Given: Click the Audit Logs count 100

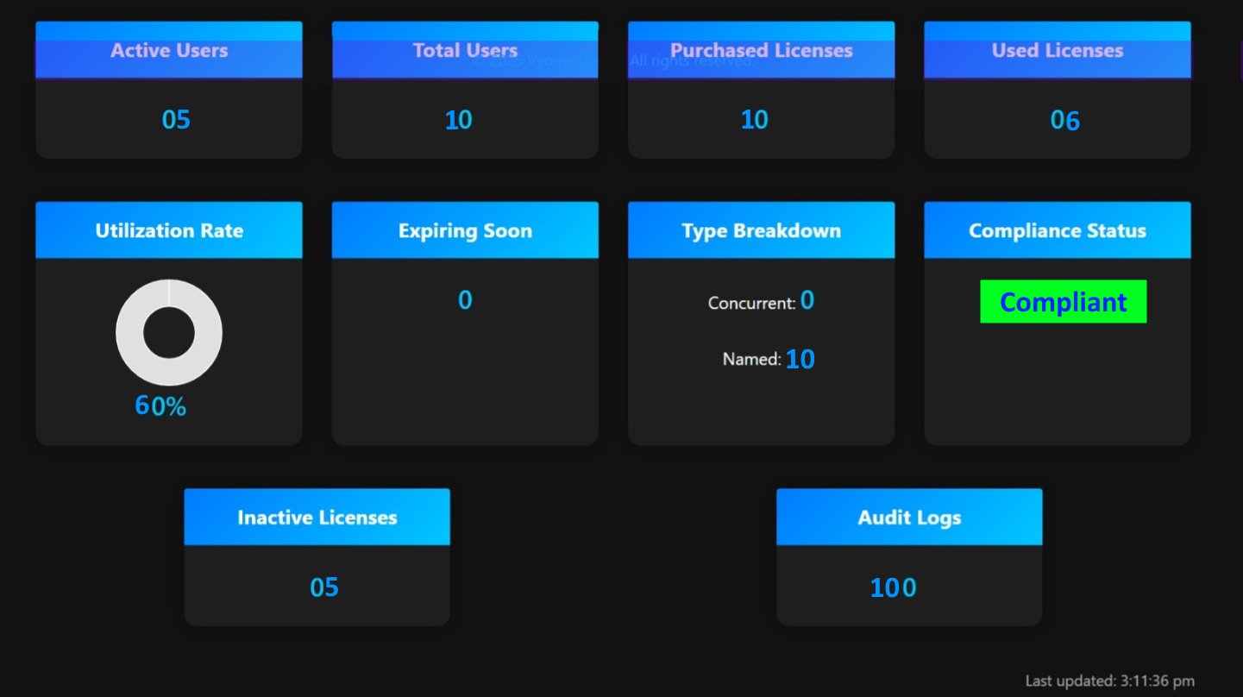Looking at the screenshot, I should pyautogui.click(x=893, y=587).
